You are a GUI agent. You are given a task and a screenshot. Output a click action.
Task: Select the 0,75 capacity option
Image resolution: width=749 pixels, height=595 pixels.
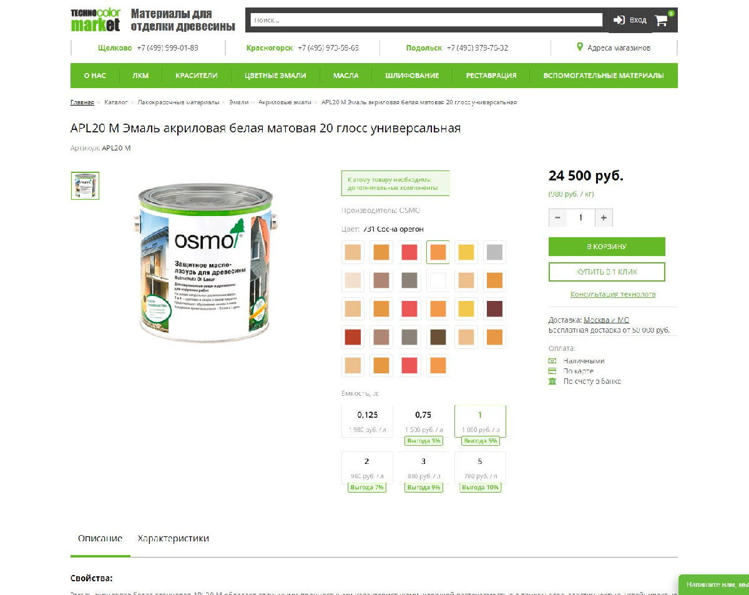tap(423, 421)
